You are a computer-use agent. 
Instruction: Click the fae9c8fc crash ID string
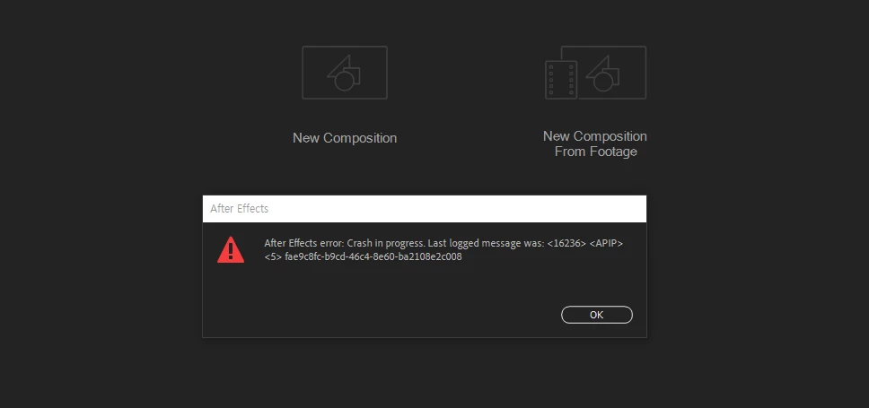(373, 256)
